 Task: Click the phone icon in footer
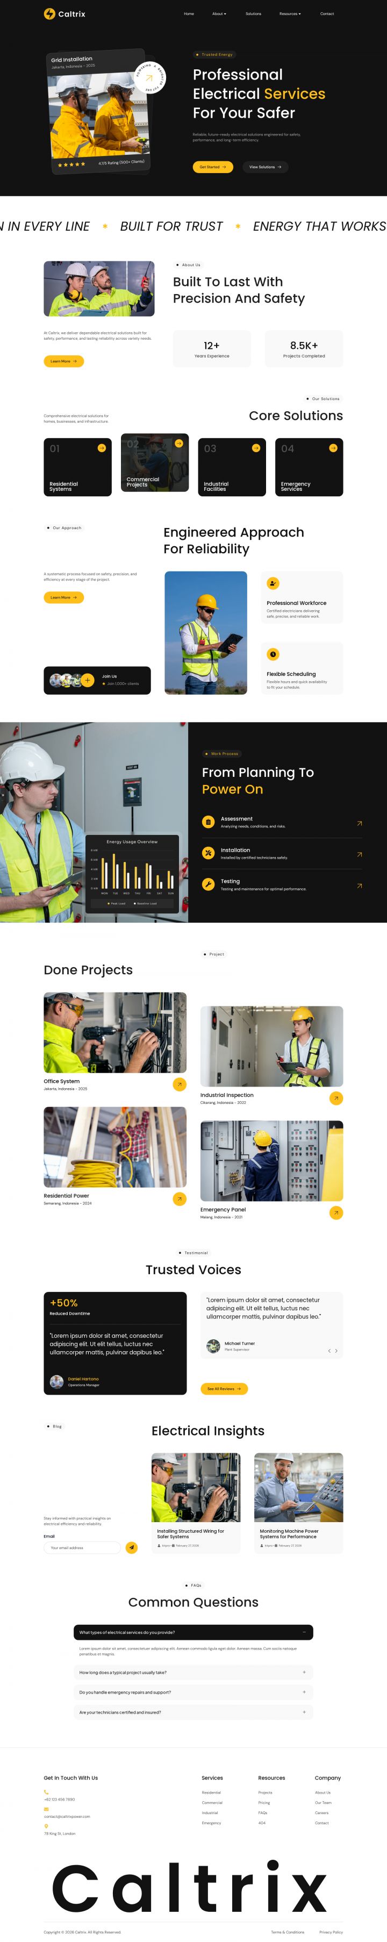(46, 1792)
